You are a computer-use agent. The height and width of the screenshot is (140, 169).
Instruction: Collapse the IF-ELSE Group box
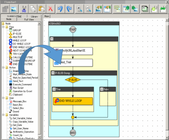point(53,73)
